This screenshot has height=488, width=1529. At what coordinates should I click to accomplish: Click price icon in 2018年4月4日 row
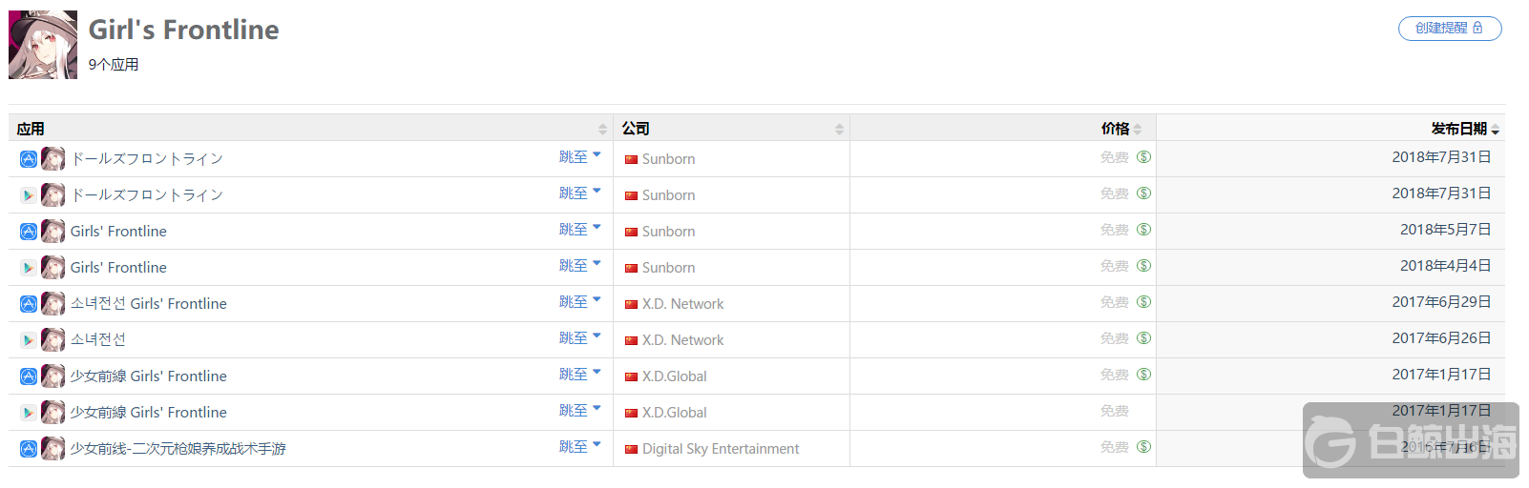(x=1143, y=266)
